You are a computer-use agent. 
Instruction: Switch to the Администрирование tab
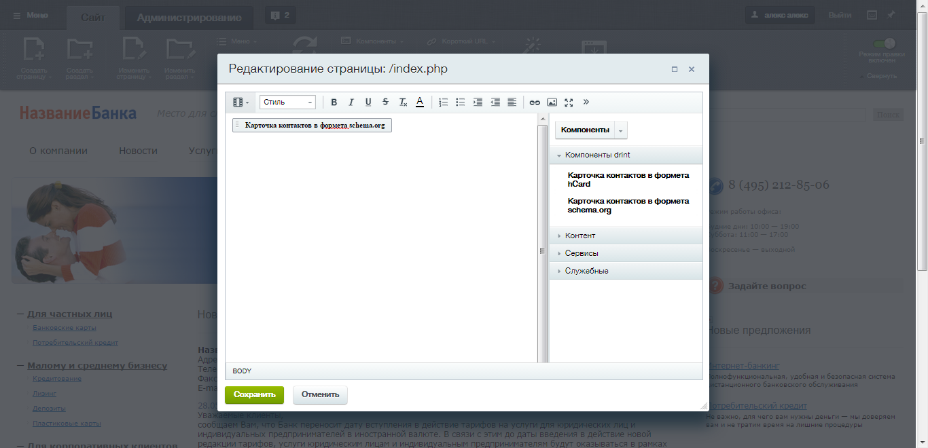[189, 17]
